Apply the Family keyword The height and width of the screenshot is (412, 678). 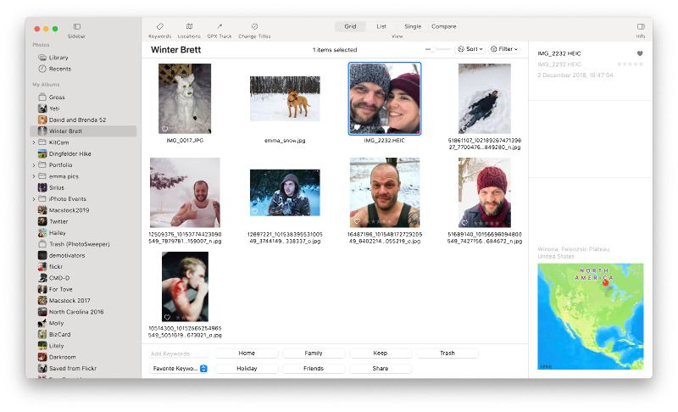tap(314, 354)
